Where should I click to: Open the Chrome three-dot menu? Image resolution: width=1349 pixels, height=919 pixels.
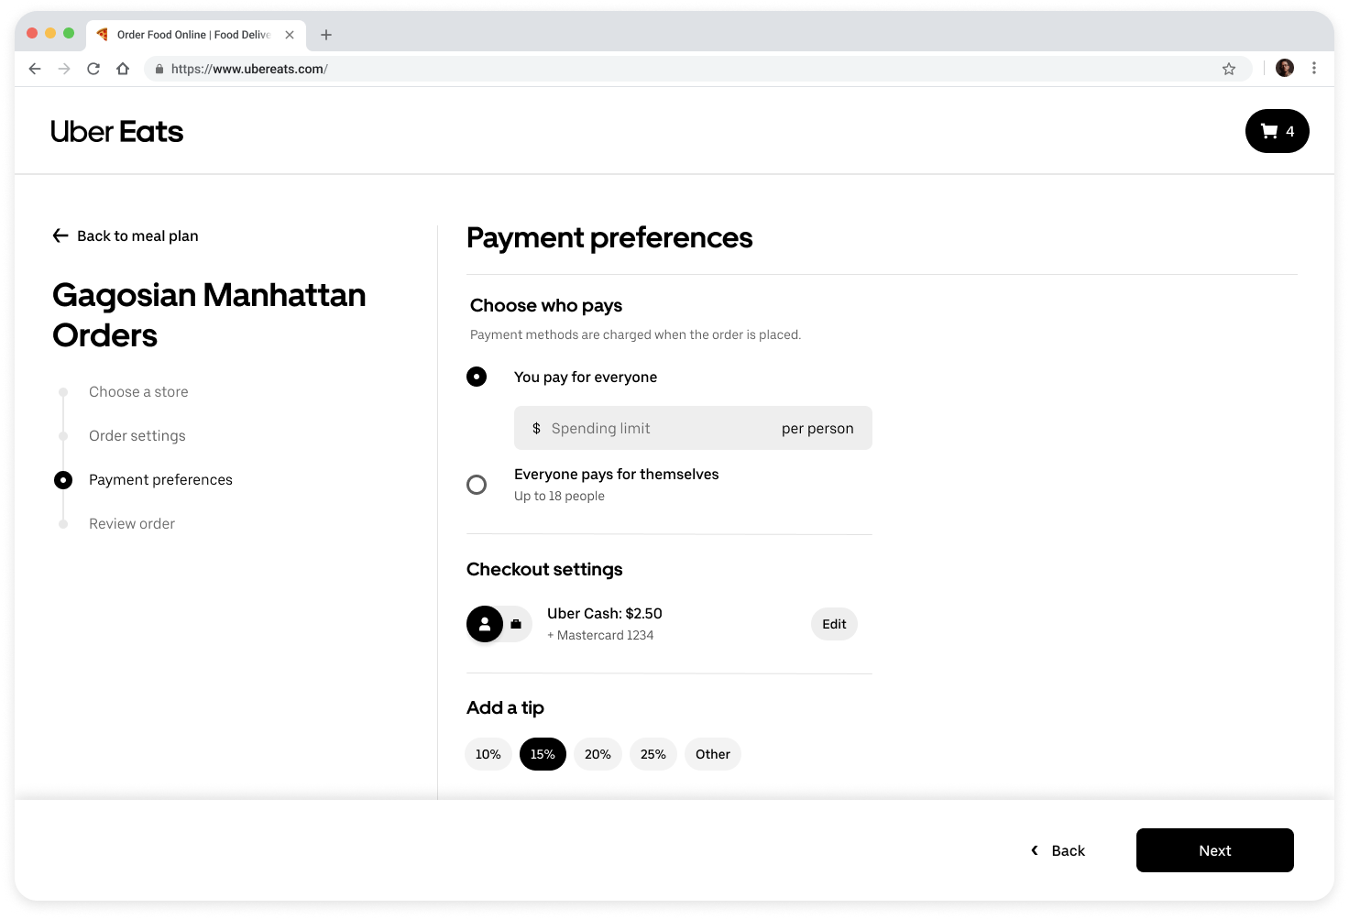tap(1314, 69)
